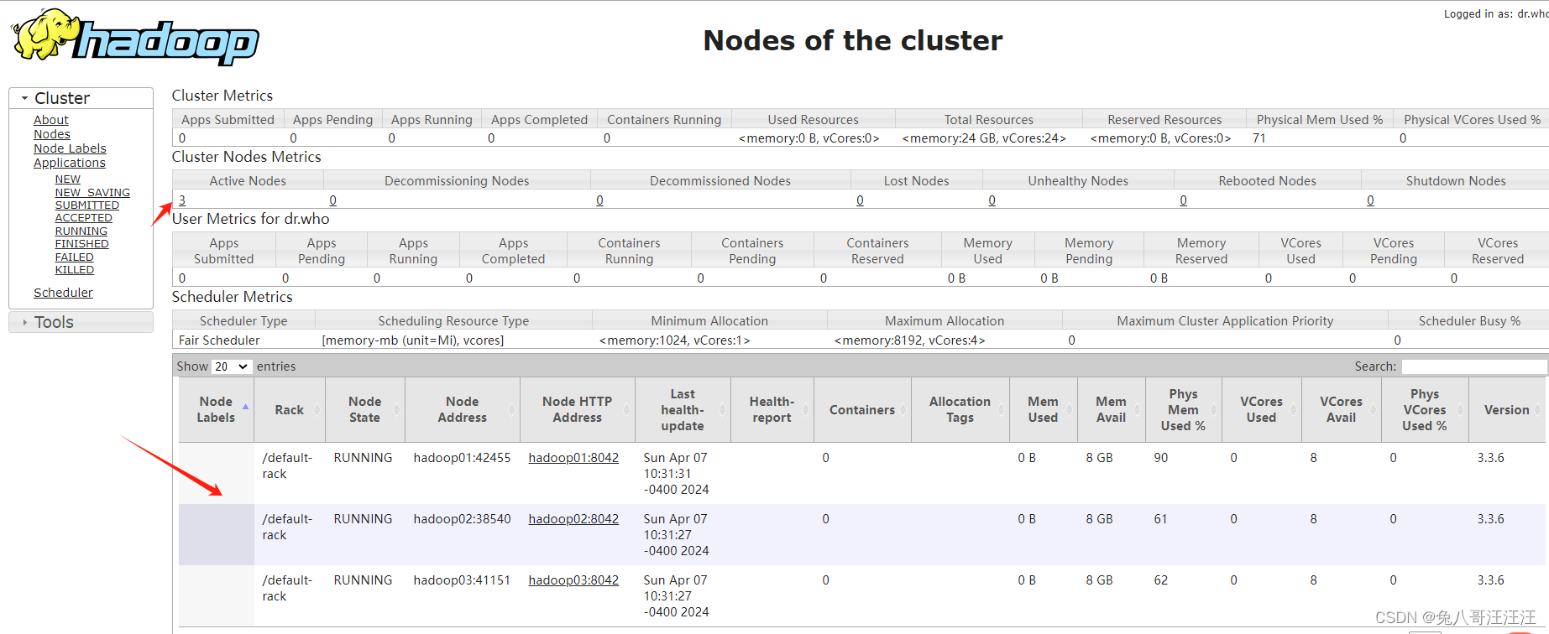1549x634 pixels.
Task: Click the Unhealthy Nodes count link
Action: coord(992,200)
